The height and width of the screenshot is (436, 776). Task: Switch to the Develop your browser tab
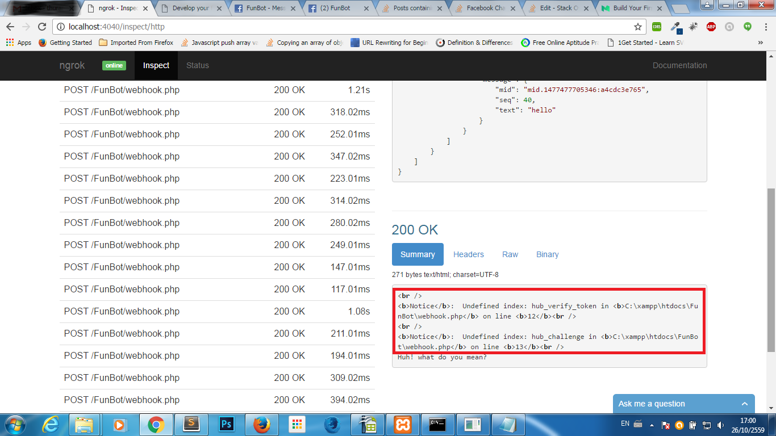(x=190, y=9)
